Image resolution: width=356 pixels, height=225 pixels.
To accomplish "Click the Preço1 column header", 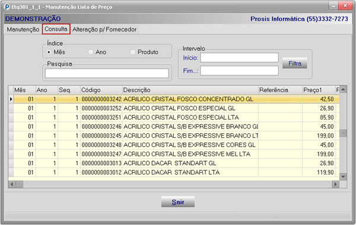I will [319, 90].
